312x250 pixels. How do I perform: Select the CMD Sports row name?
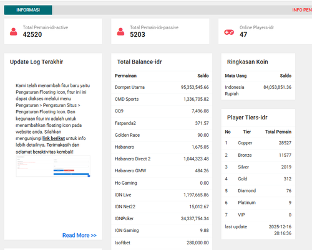tap(127, 99)
